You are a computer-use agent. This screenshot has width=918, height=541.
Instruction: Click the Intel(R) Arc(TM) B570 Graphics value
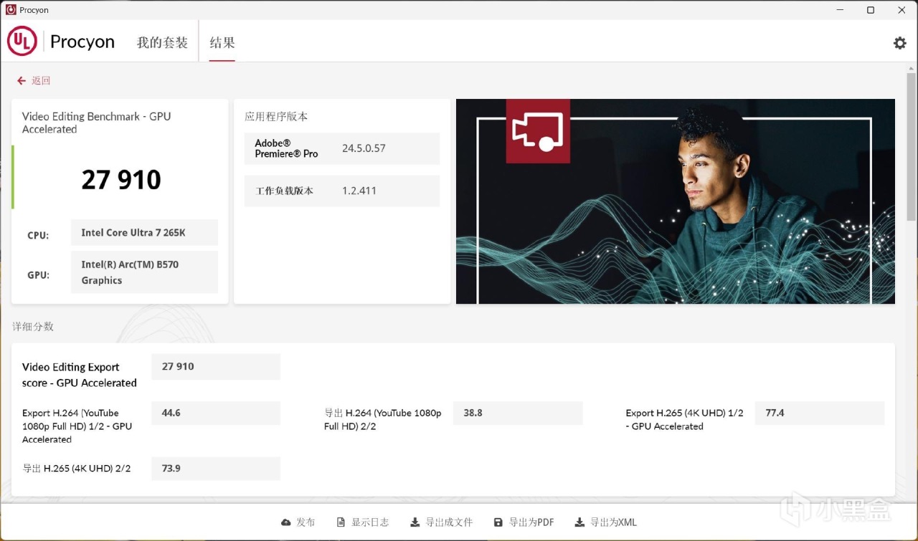click(144, 272)
